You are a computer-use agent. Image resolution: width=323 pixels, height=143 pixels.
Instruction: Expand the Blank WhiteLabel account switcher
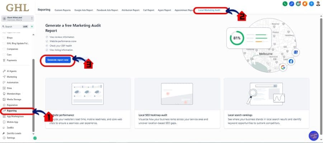click(x=18, y=19)
